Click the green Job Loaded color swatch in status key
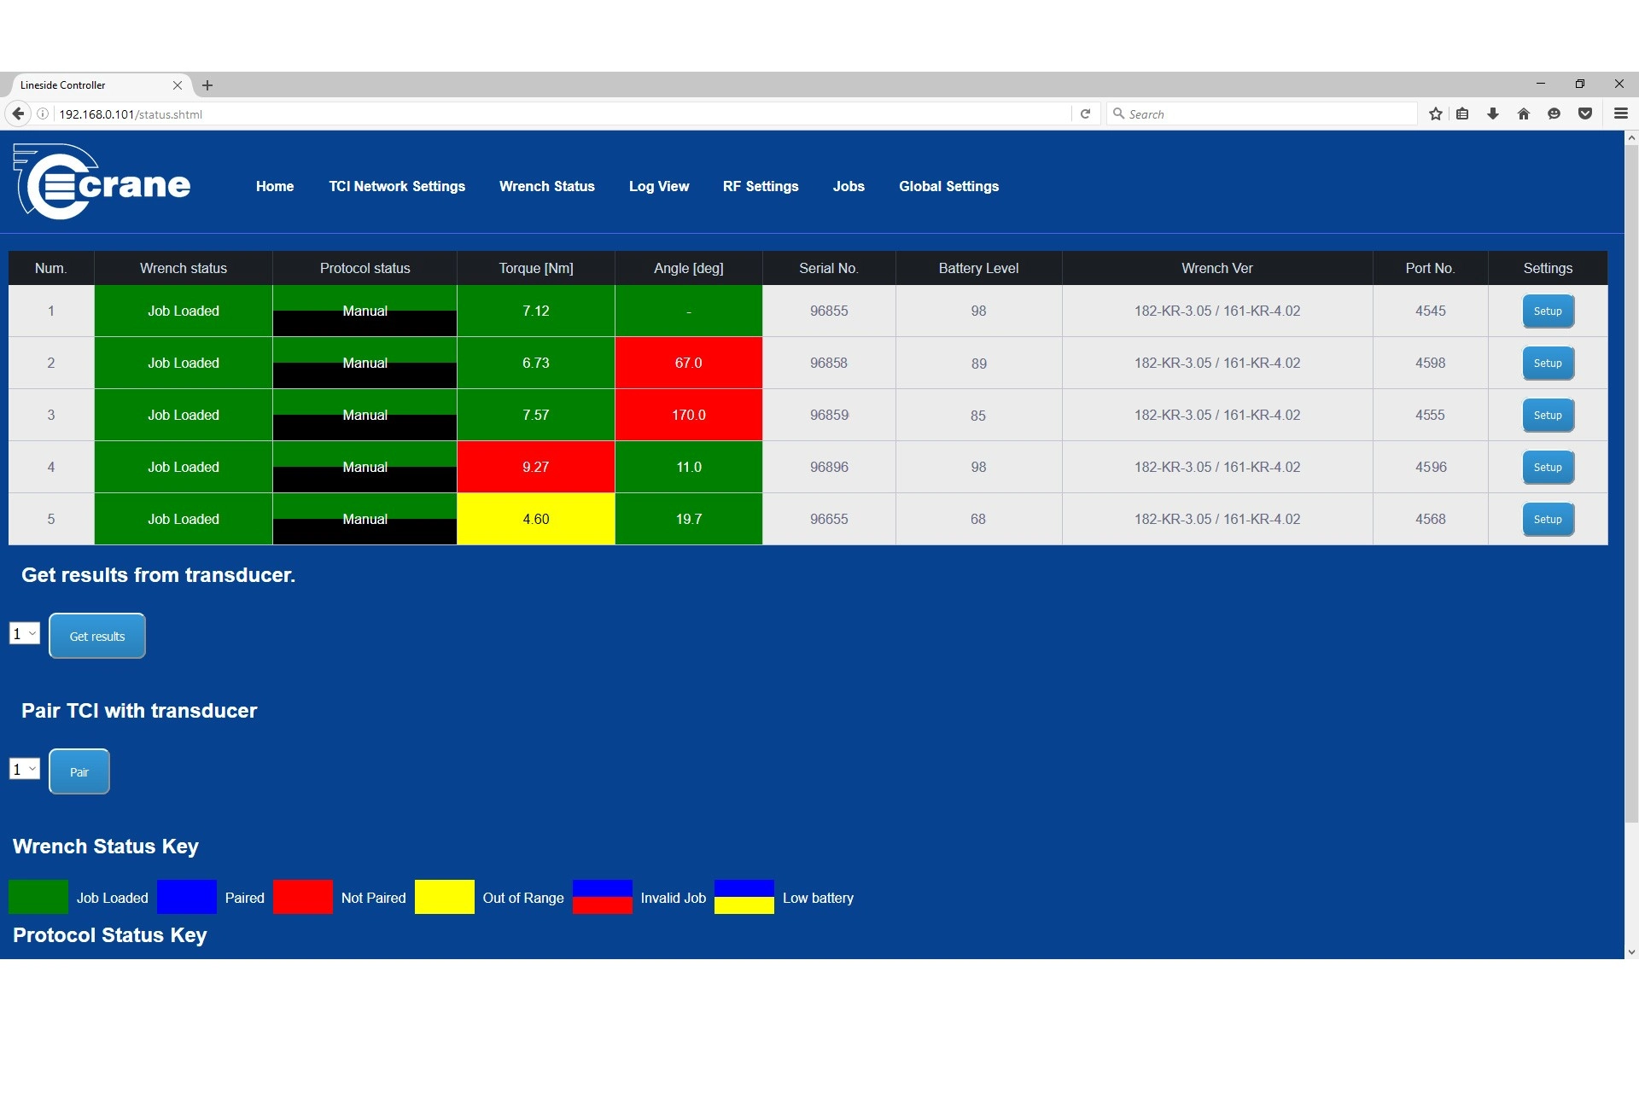This screenshot has height=1094, width=1639. (39, 898)
